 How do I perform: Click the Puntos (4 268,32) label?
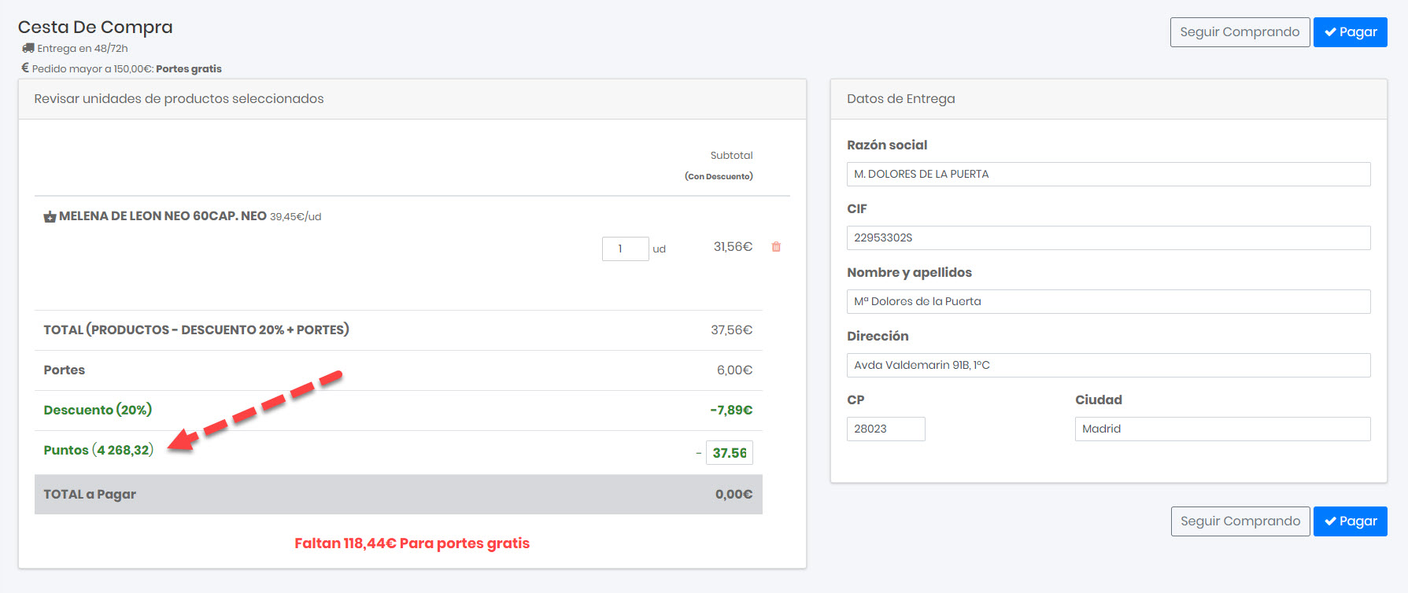(x=98, y=450)
